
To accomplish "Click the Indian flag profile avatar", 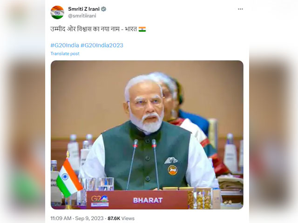I will (x=57, y=13).
